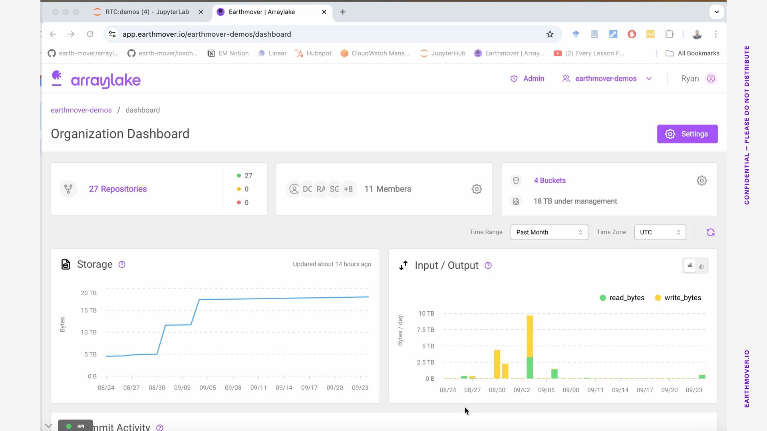Click '18 TB under management' text
Image resolution: width=767 pixels, height=431 pixels.
pos(575,202)
